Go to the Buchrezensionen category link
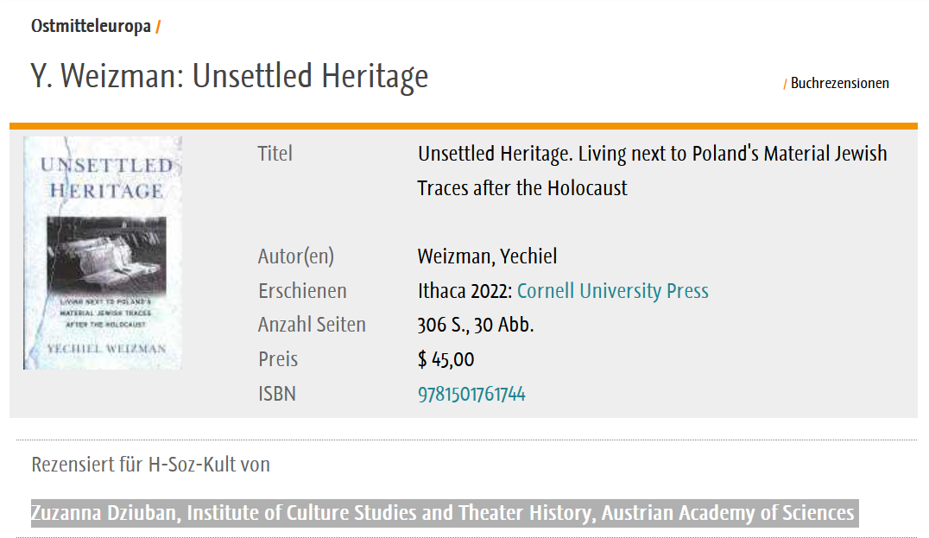The width and height of the screenshot is (929, 538). (839, 84)
